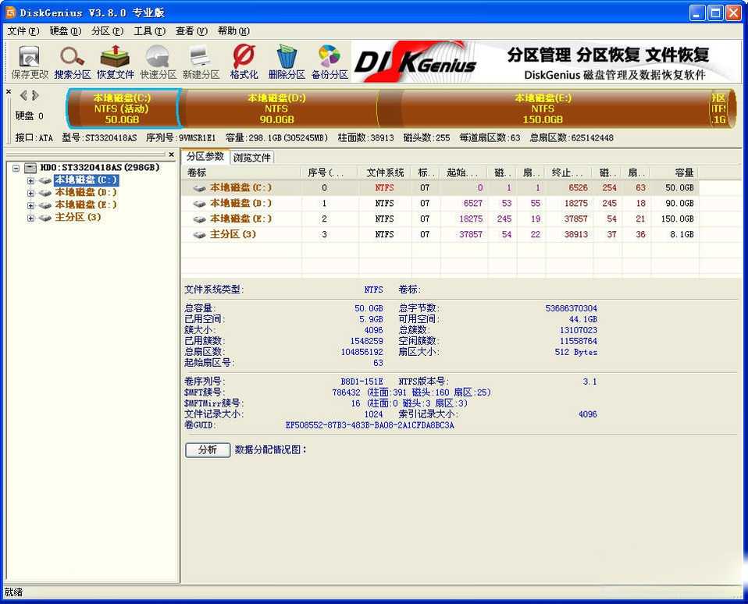Close the disk map bar with X
Image resolution: width=748 pixels, height=604 pixels.
pos(8,91)
